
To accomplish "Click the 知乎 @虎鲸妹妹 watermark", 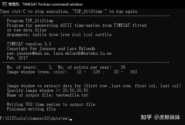I will point(160,117).
